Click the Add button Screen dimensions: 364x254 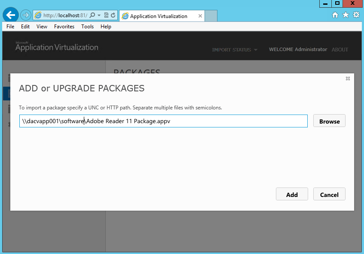[292, 194]
